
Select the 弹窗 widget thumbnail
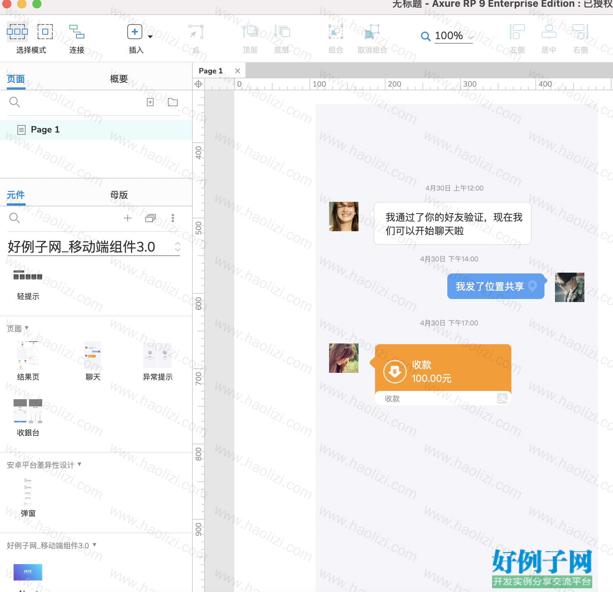[28, 492]
